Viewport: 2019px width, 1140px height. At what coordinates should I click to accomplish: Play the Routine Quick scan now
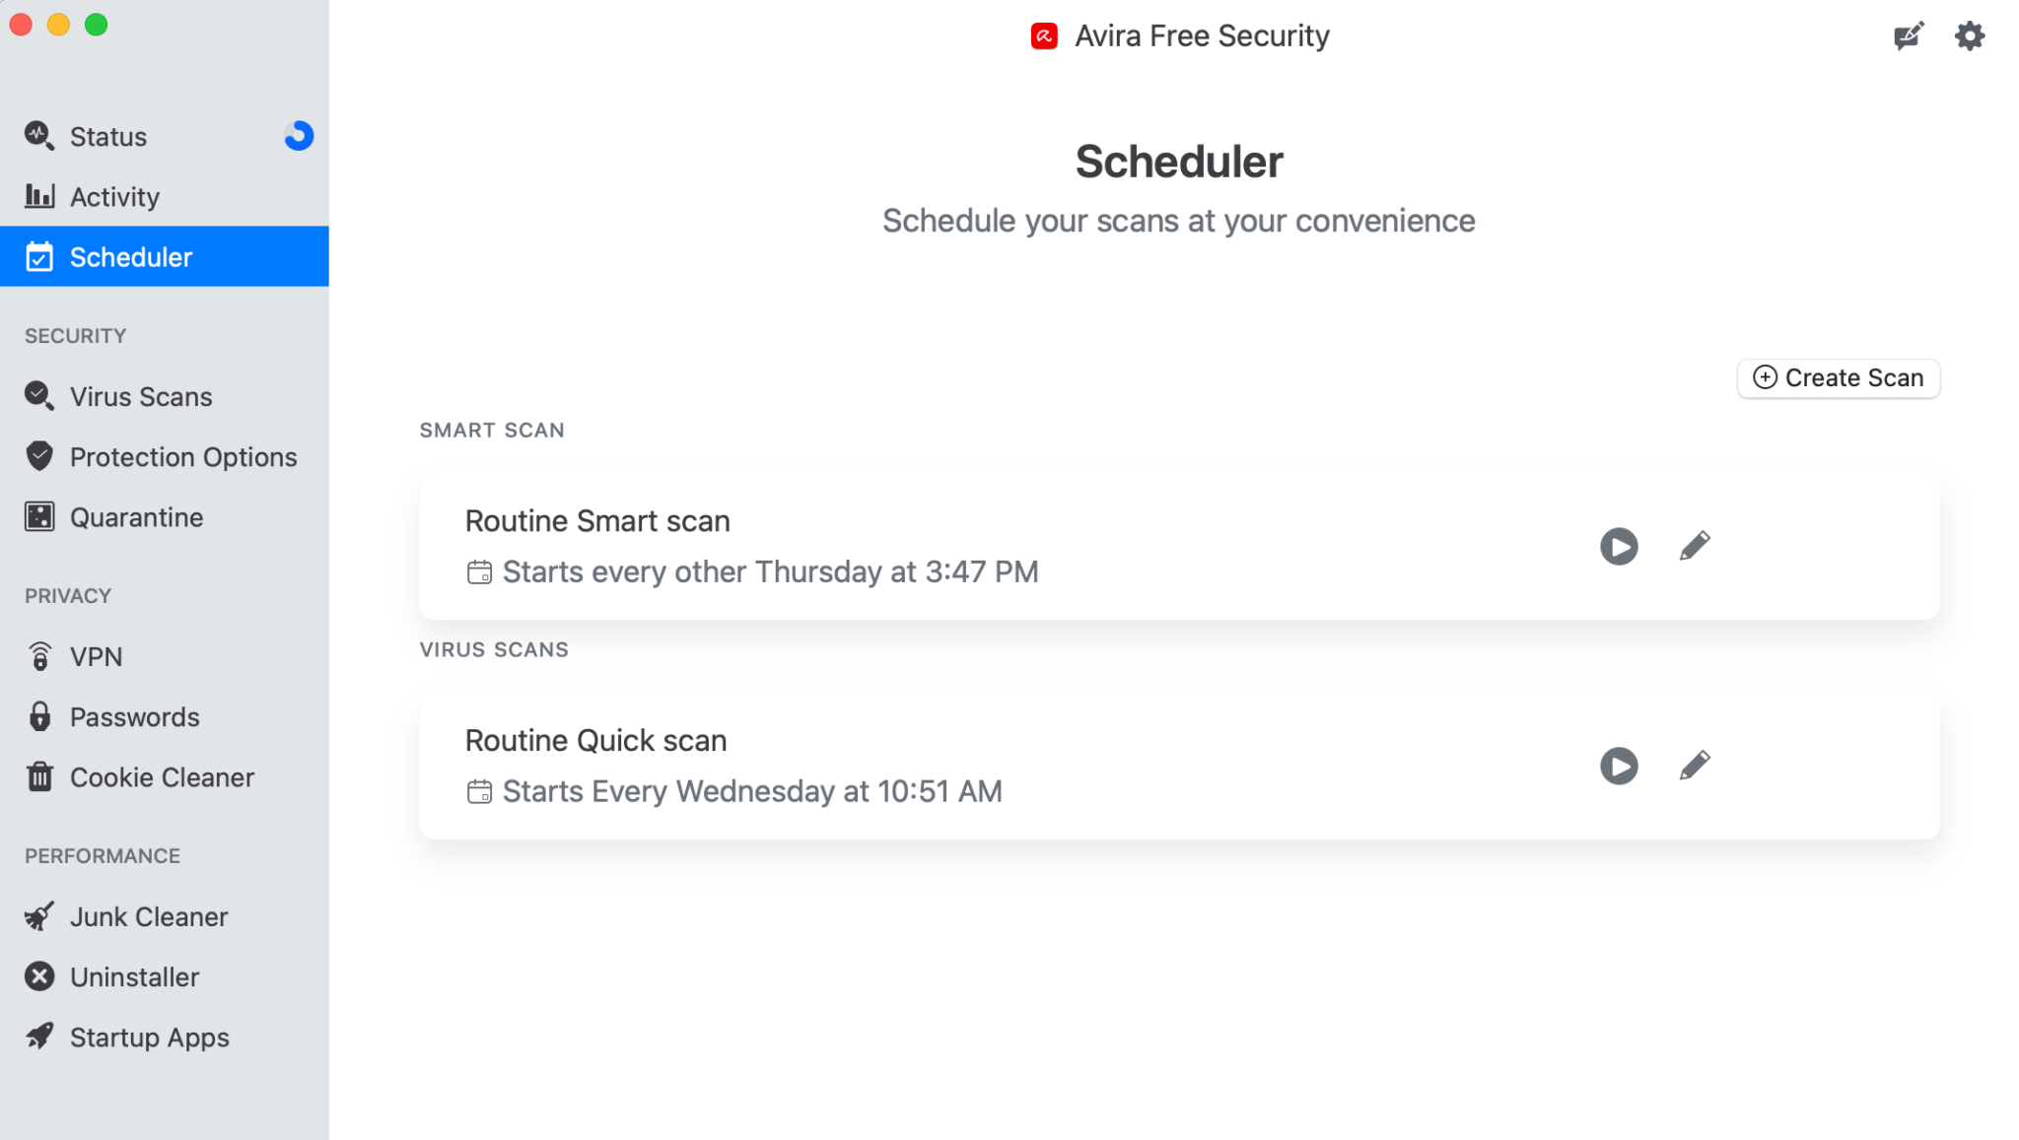click(x=1620, y=765)
